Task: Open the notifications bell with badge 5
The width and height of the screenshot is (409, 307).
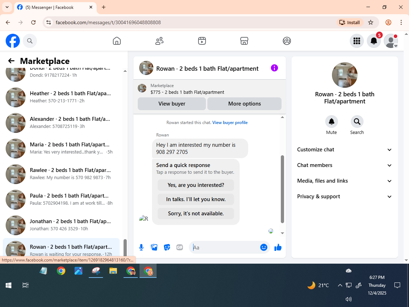Action: 374,41
